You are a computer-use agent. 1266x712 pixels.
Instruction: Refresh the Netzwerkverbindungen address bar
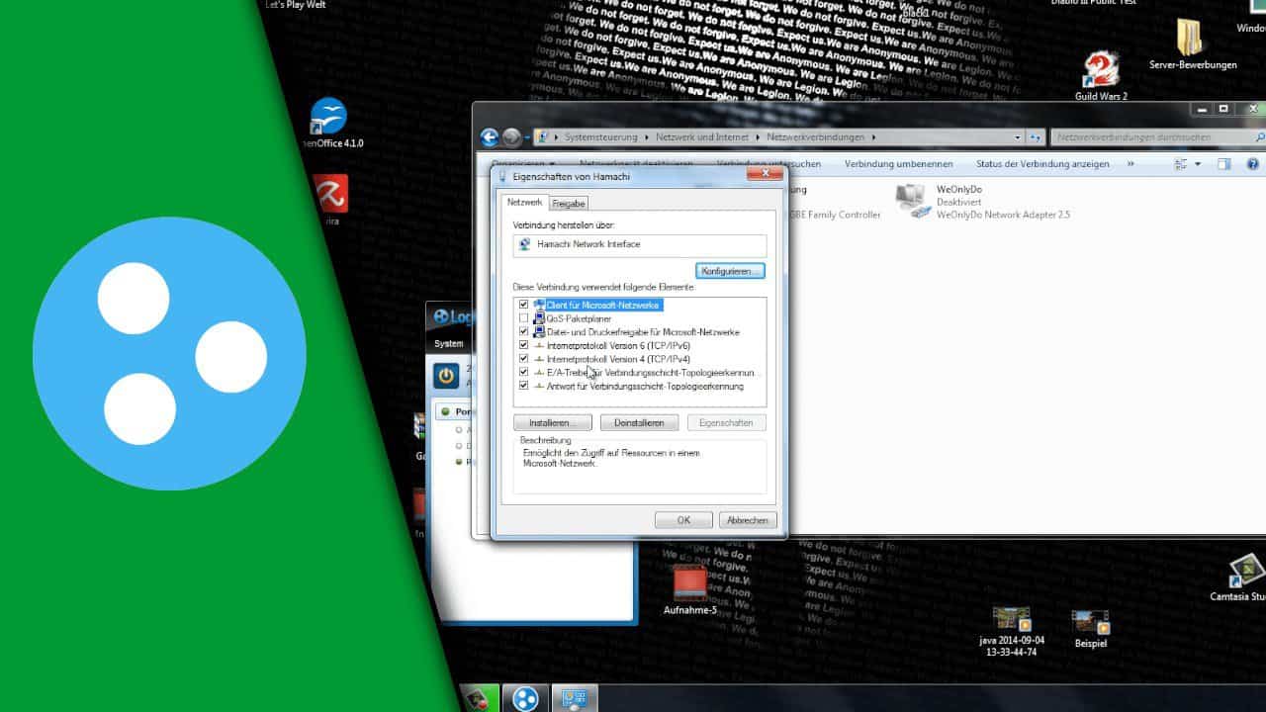pos(1036,137)
